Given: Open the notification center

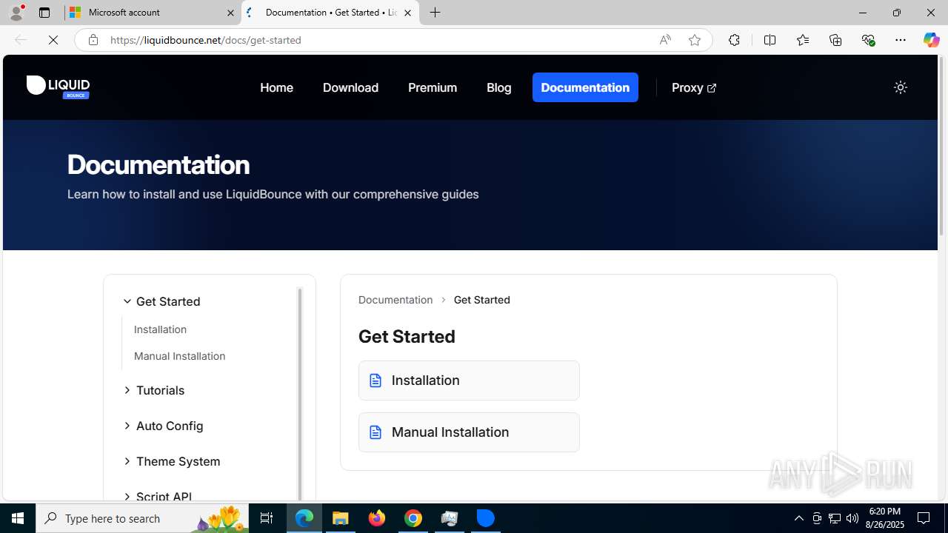Looking at the screenshot, I should tap(924, 518).
